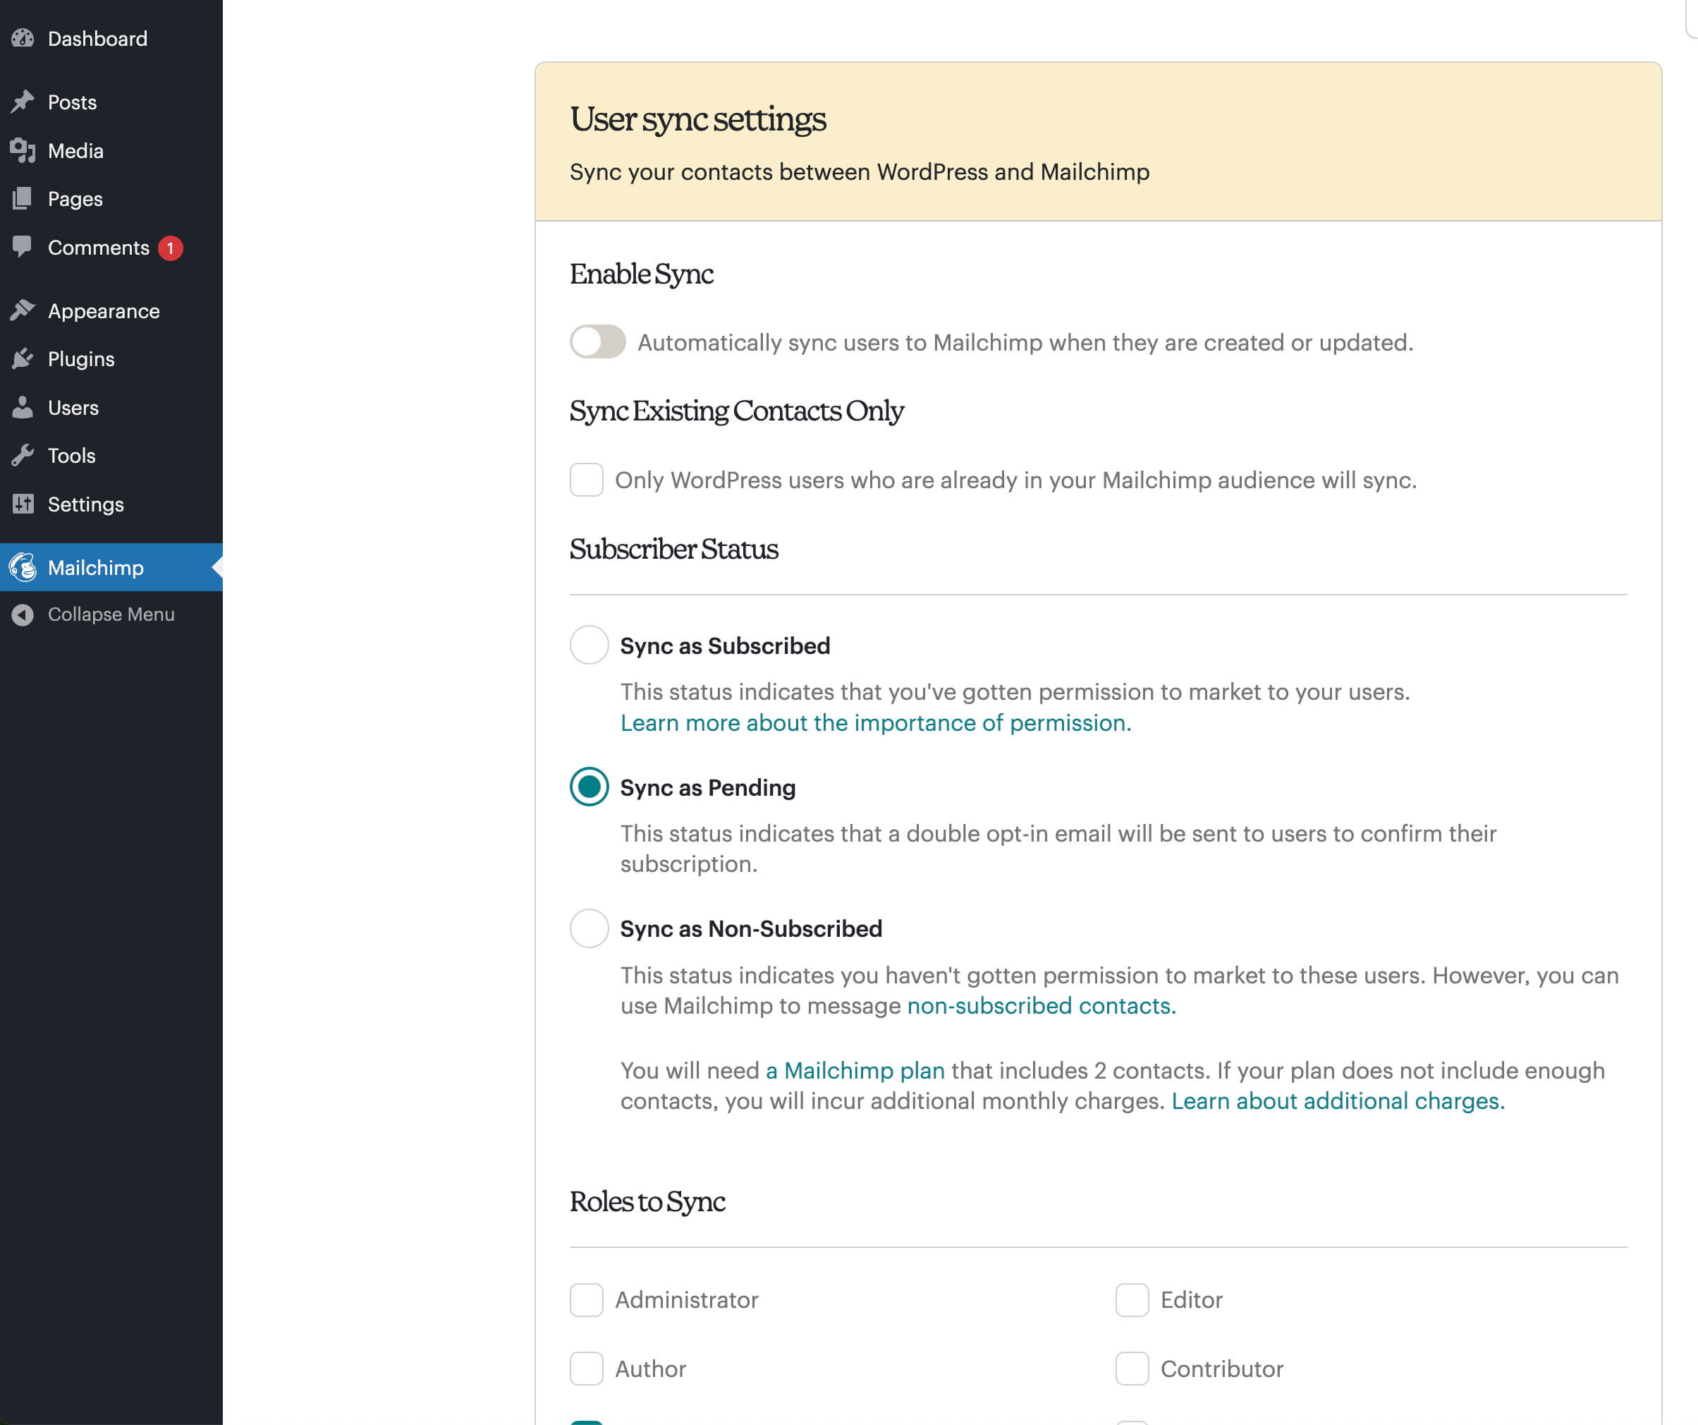
Task: Click the 'Only WordPress users' description text
Action: (x=1015, y=480)
